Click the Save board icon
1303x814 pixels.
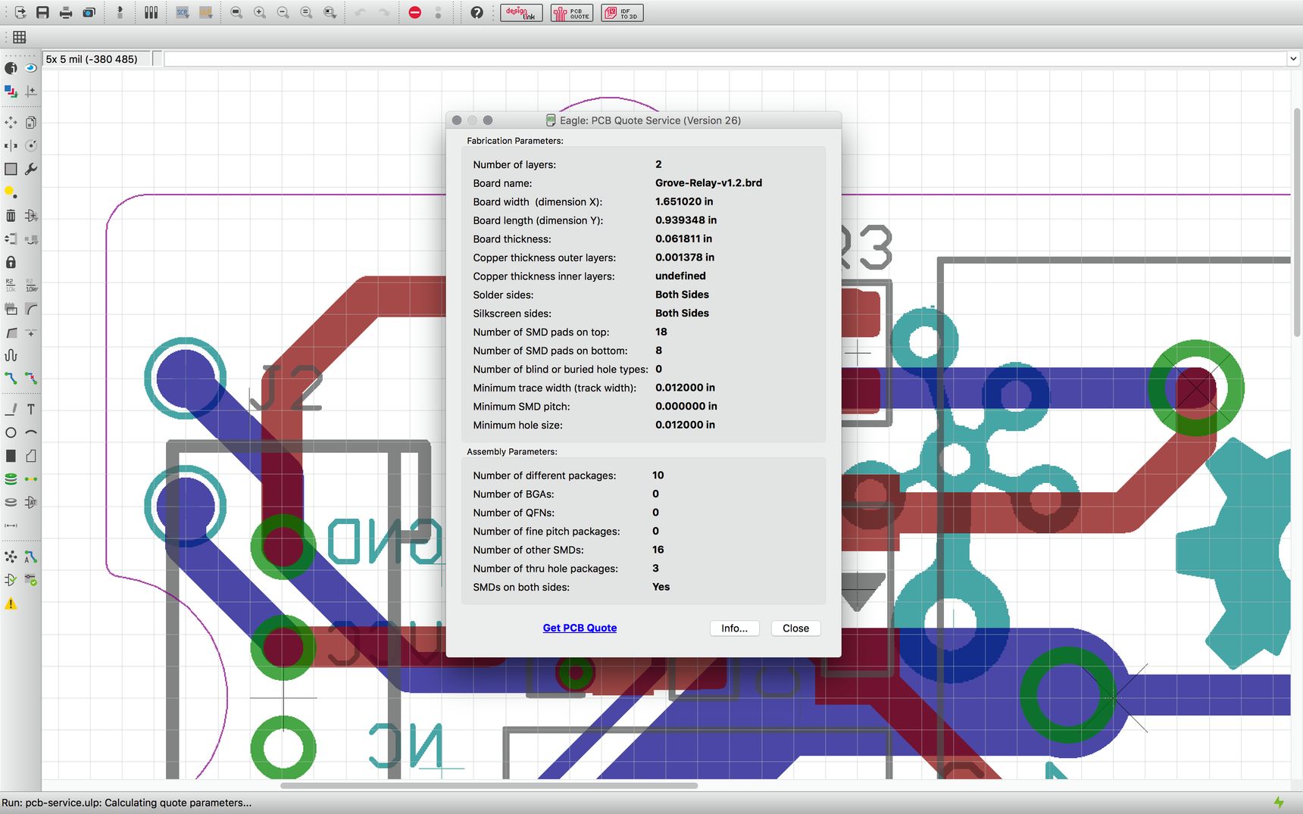42,13
